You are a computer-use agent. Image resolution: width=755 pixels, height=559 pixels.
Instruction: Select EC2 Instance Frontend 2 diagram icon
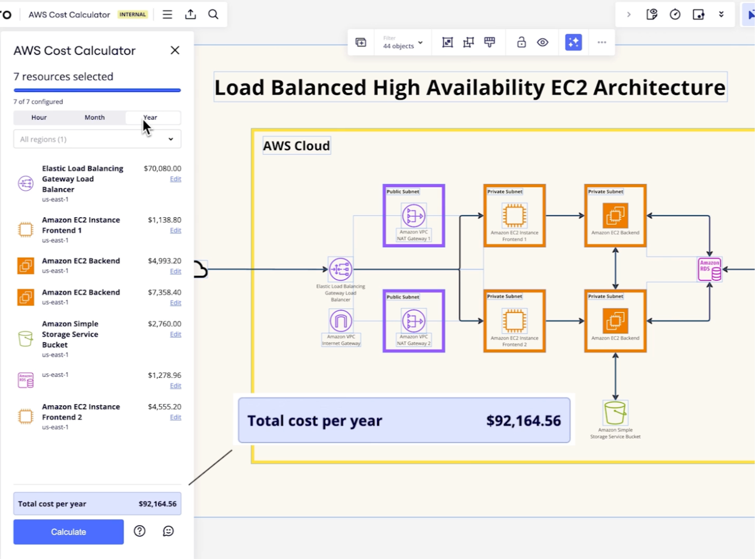click(x=514, y=321)
